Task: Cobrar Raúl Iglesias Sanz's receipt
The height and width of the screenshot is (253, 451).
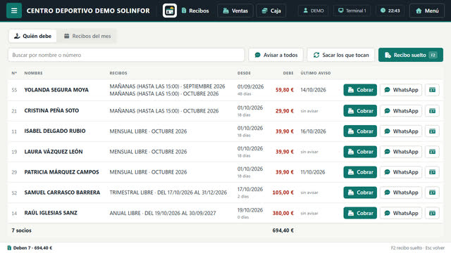Action: 360,213
